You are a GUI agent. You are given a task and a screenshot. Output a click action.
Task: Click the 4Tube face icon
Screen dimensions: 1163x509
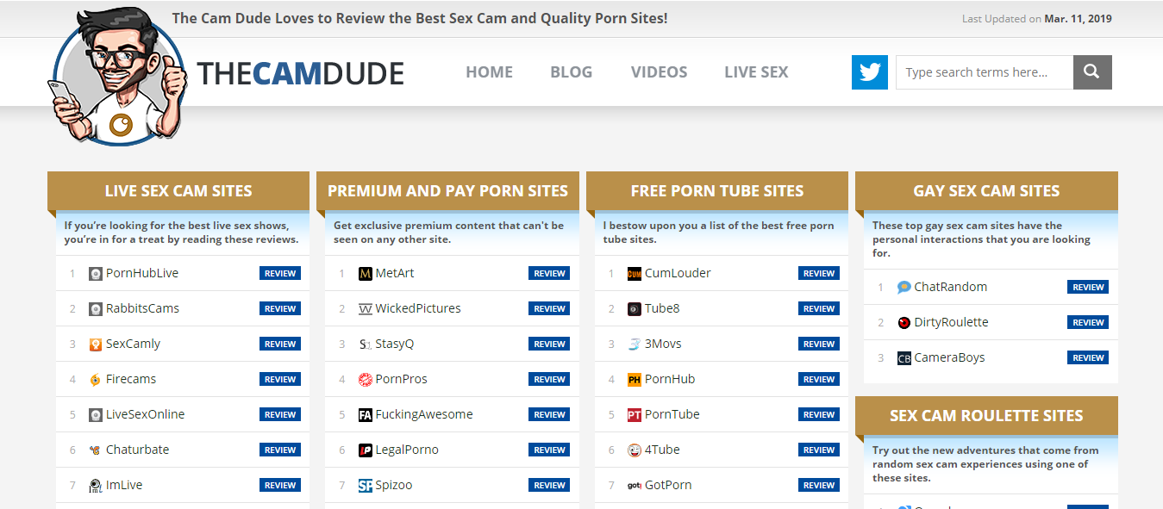(635, 450)
